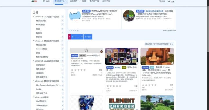Click the author avatar on the squad card

[102, 52]
